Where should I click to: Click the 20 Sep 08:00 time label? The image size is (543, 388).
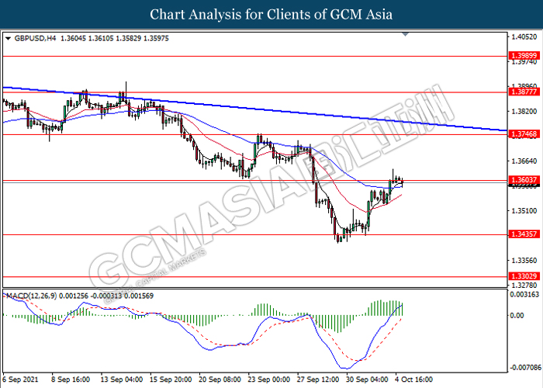pos(220,379)
